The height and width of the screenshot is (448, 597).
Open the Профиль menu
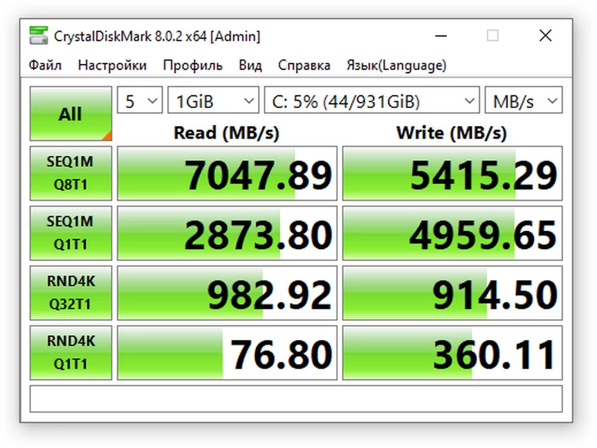coord(192,65)
